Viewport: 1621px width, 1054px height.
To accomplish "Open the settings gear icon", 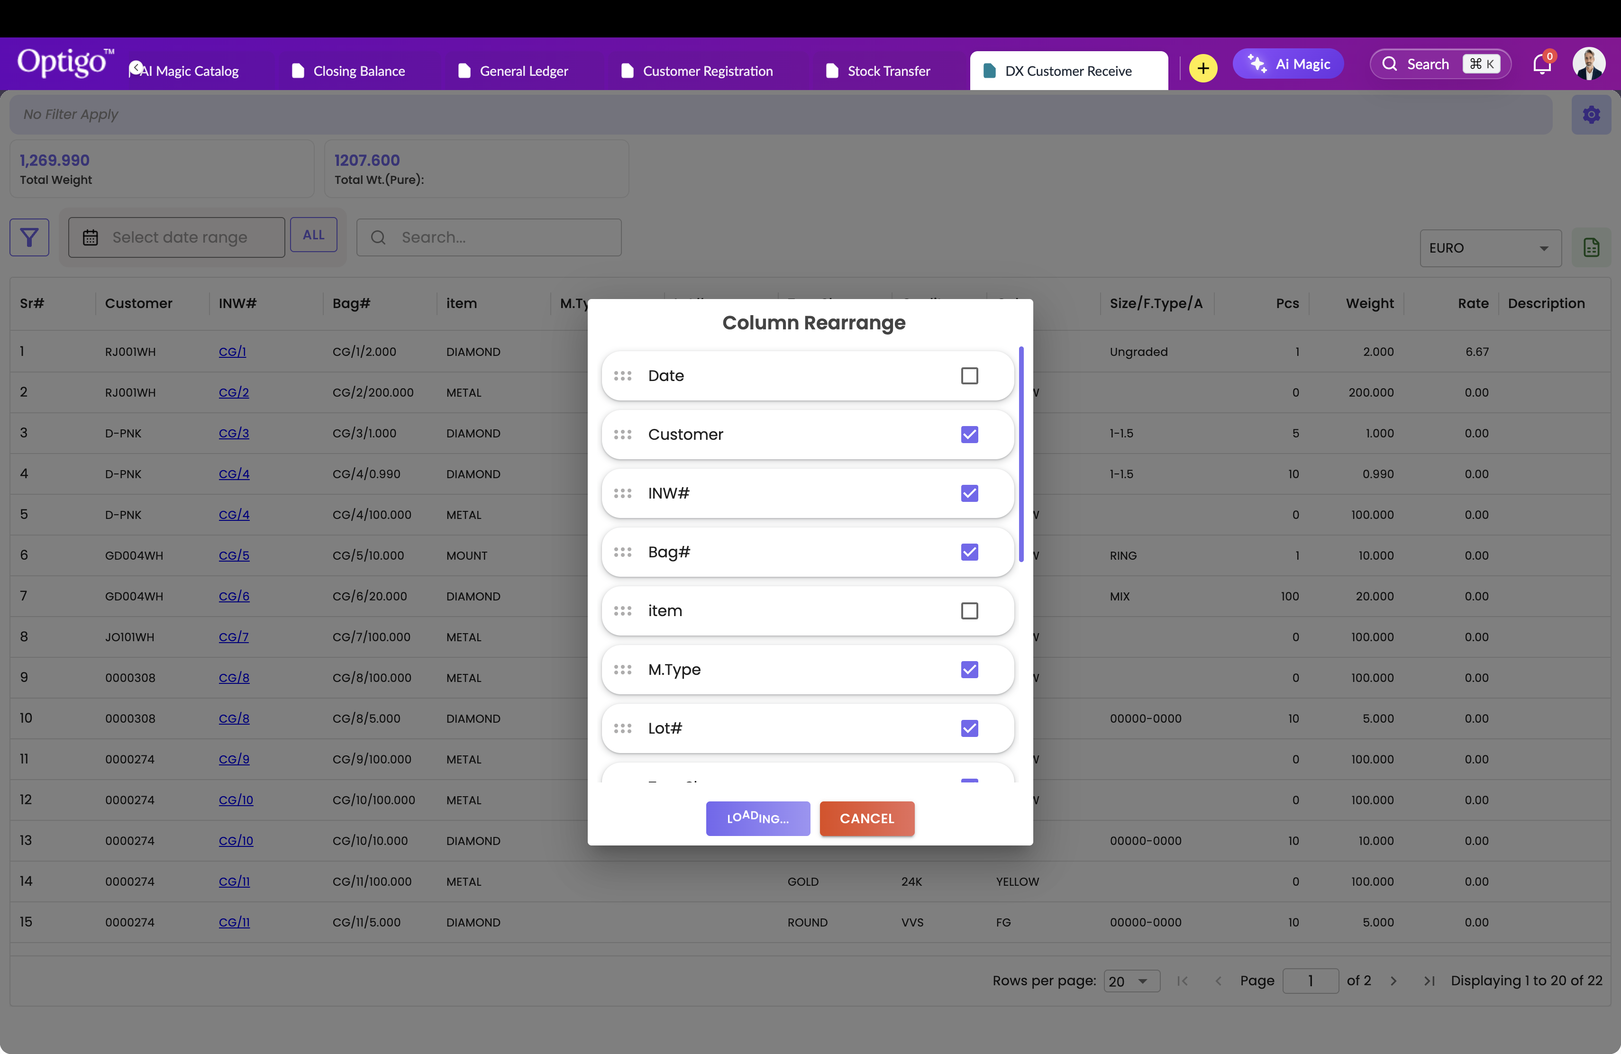I will [1591, 114].
